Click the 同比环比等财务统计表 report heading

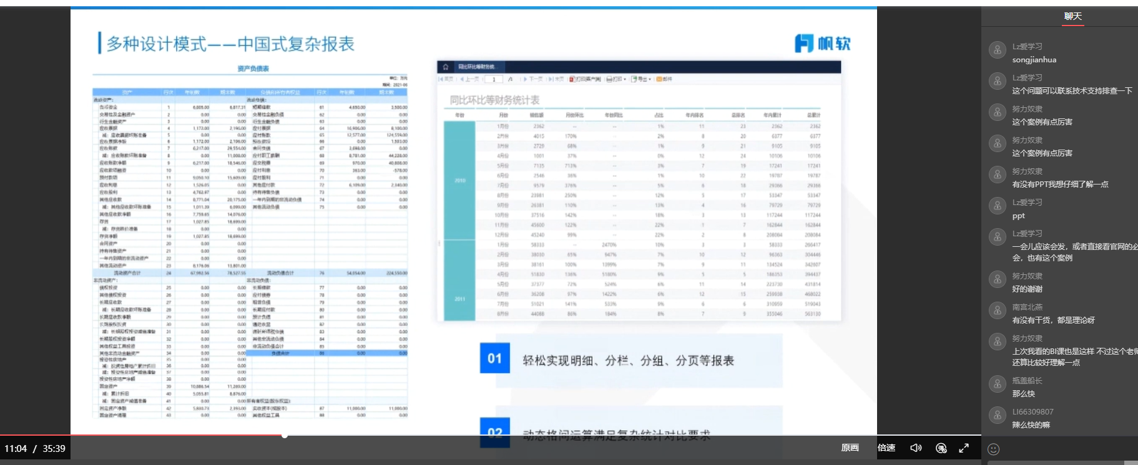click(494, 100)
